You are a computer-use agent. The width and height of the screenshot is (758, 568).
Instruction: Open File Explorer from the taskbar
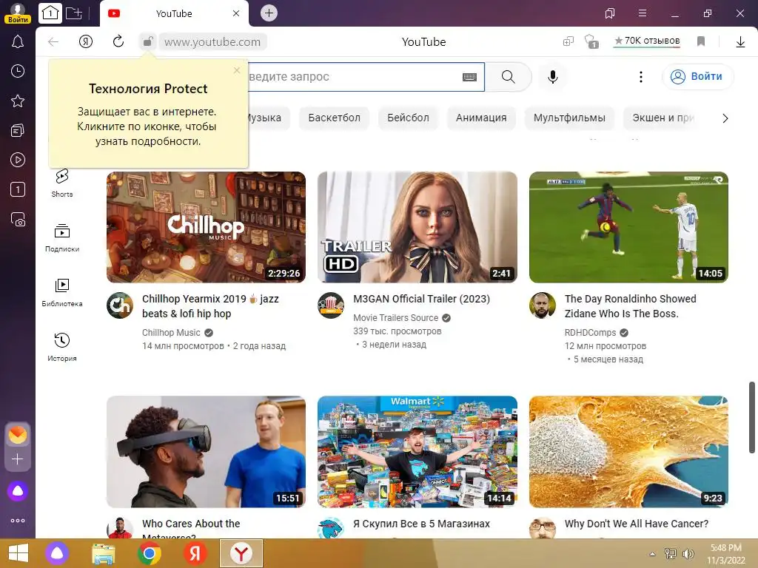[104, 554]
